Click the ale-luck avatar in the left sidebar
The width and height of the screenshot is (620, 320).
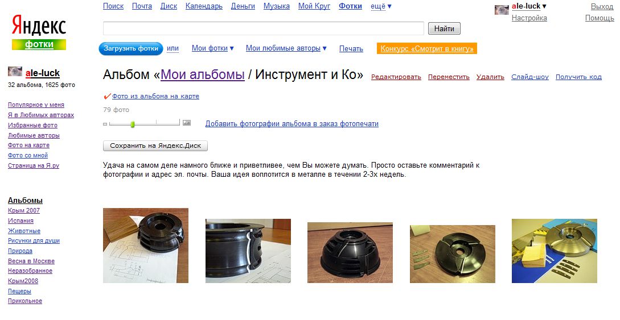15,72
